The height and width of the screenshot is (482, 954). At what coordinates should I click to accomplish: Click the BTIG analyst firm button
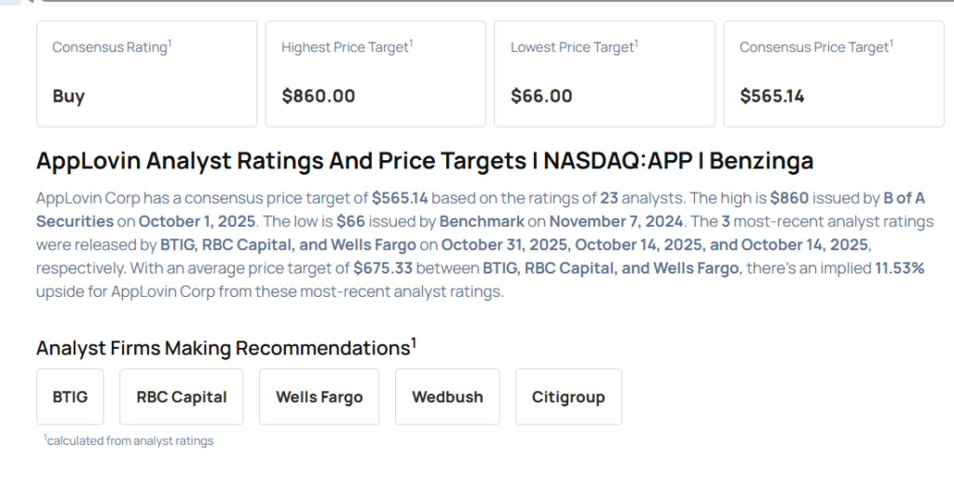coord(70,396)
